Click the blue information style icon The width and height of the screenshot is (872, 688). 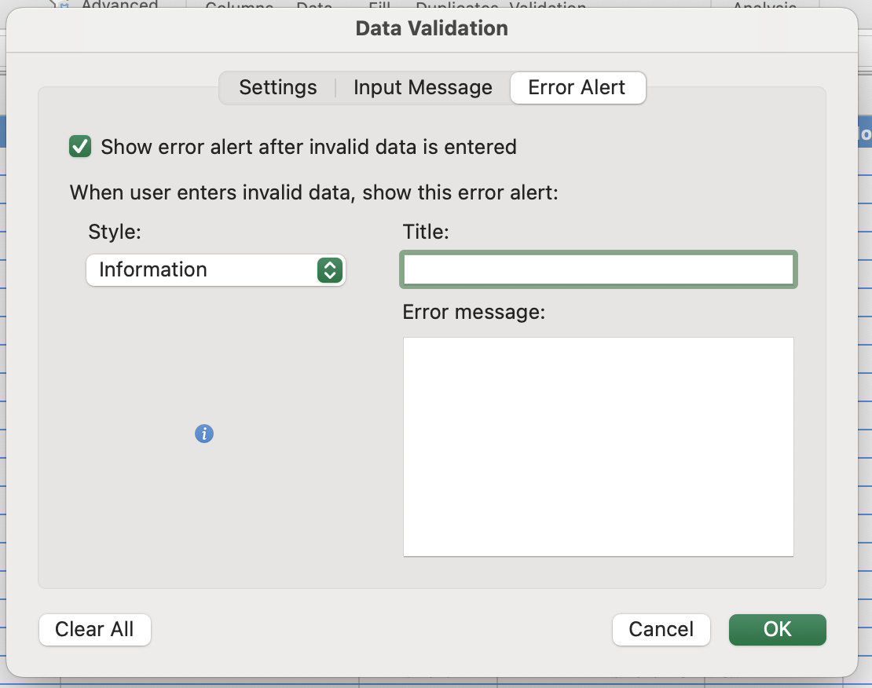(204, 434)
